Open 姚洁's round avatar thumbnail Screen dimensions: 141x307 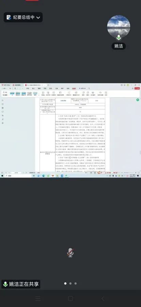pos(119,27)
